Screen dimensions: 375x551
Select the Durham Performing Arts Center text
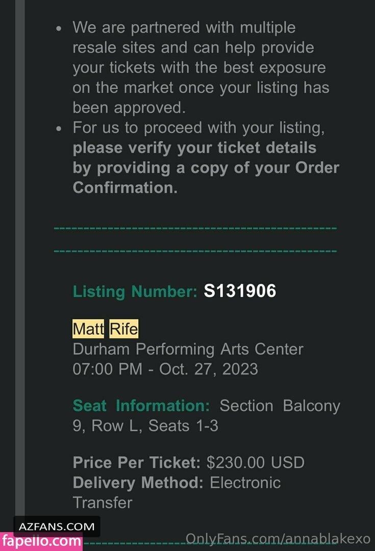click(188, 349)
